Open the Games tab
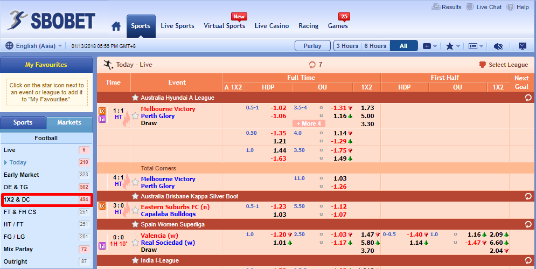Viewport: 536px width, 269px height. [338, 26]
